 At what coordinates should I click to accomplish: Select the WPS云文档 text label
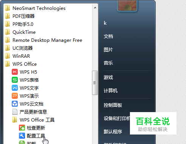click(31, 104)
